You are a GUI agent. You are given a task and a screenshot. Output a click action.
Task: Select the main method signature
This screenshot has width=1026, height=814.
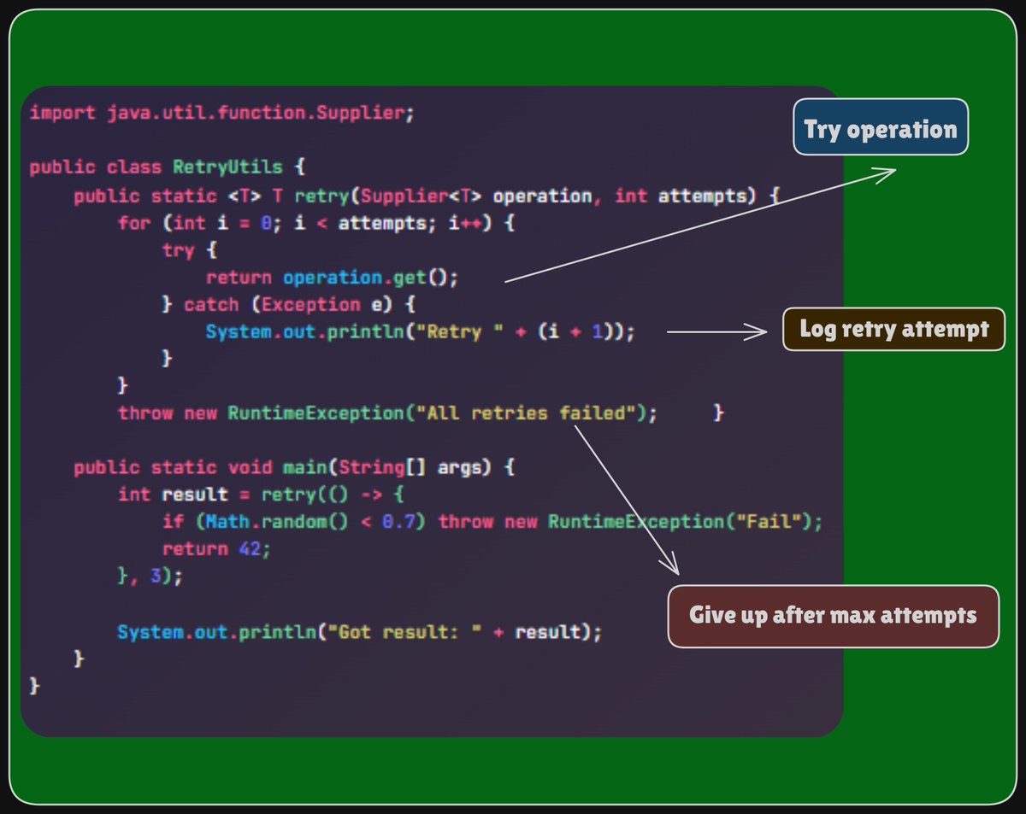[x=291, y=466]
